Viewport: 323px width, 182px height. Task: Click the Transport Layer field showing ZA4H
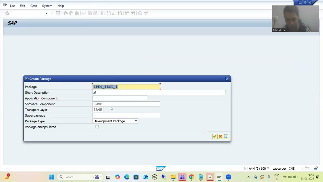(x=98, y=110)
